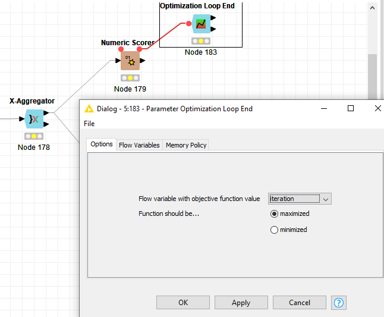Select the minimized radio button

tap(274, 230)
